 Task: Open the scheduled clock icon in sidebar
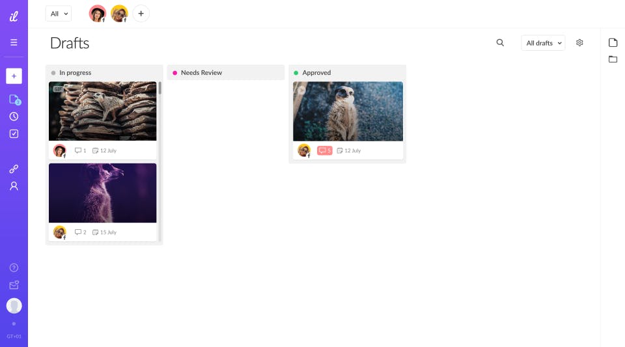pyautogui.click(x=14, y=117)
